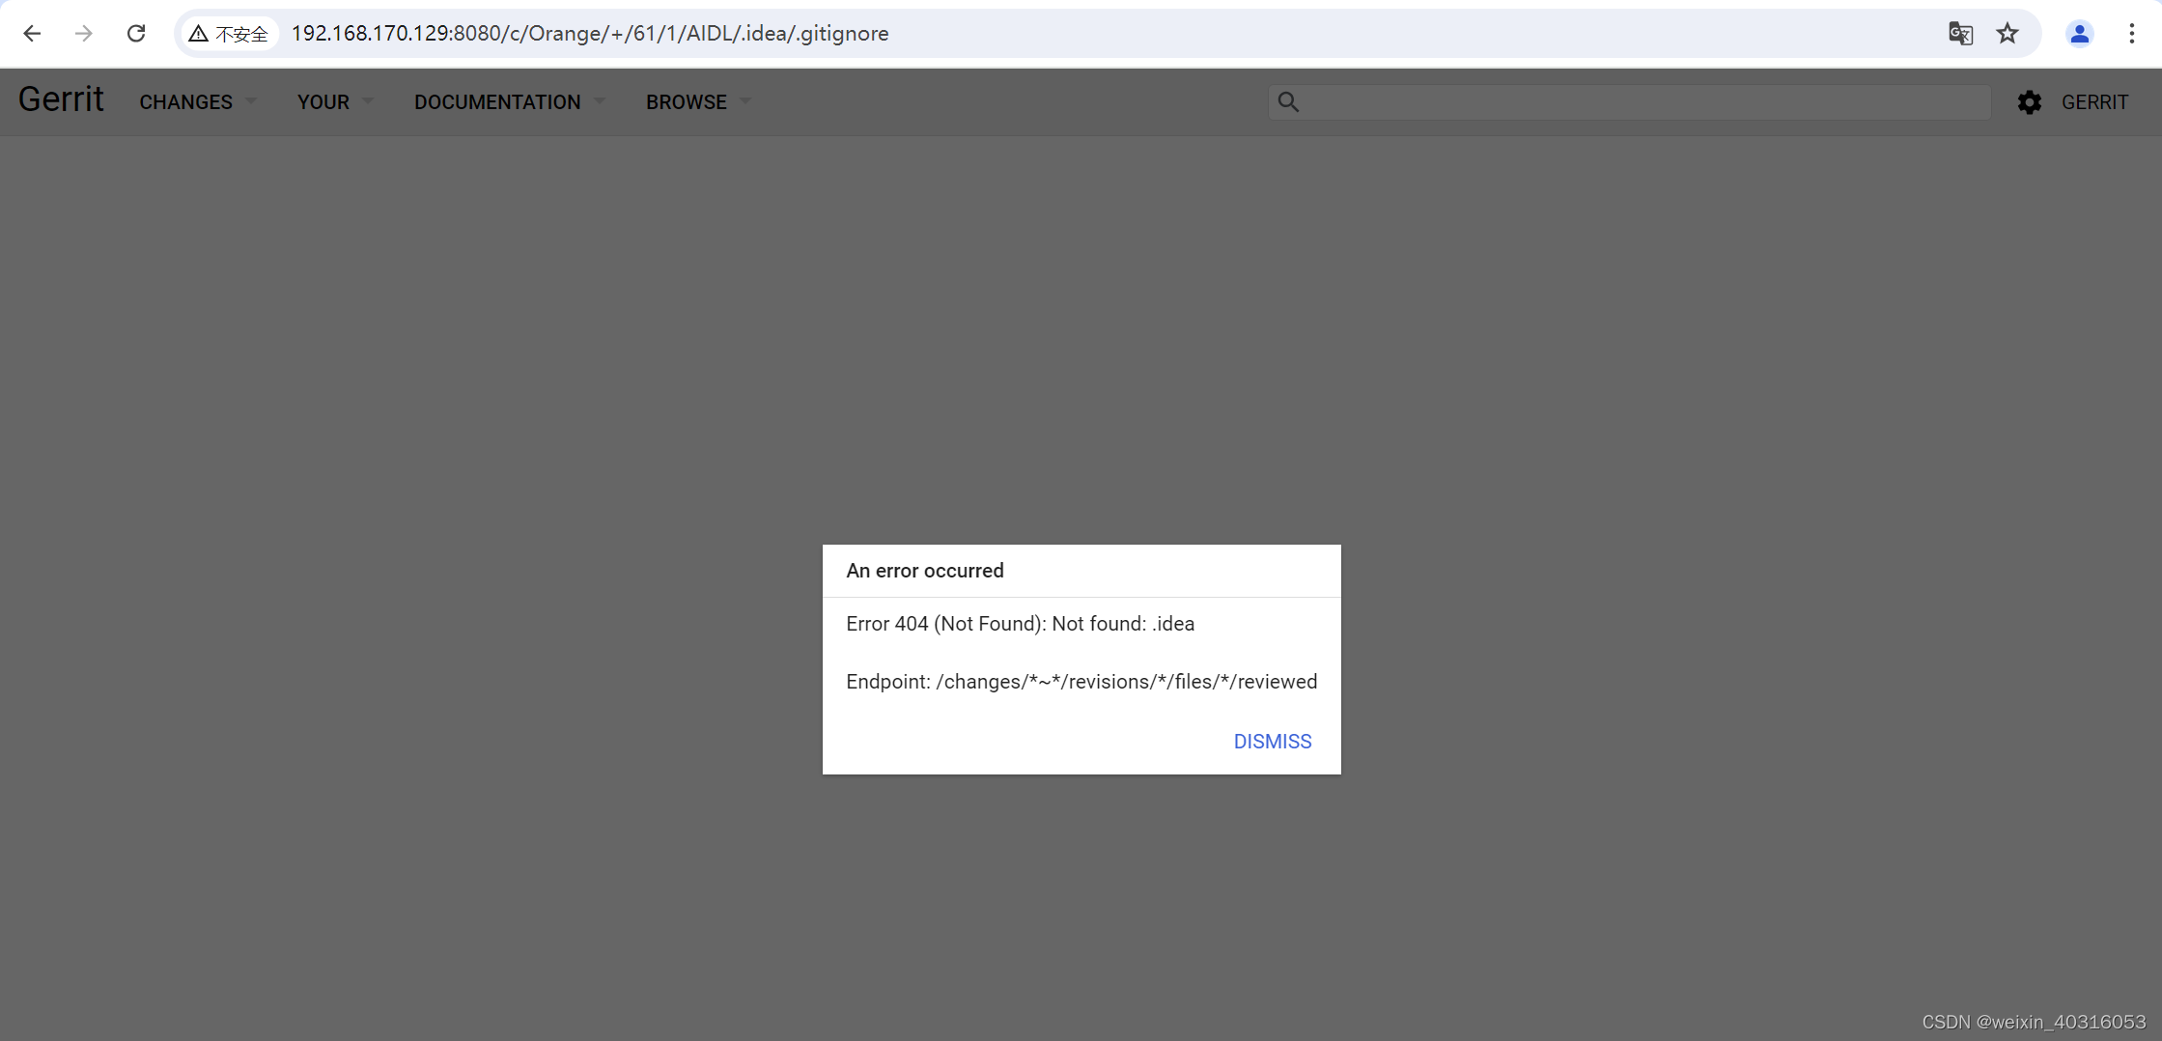
Task: Open Gerrit settings via the gear icon
Action: [2030, 102]
